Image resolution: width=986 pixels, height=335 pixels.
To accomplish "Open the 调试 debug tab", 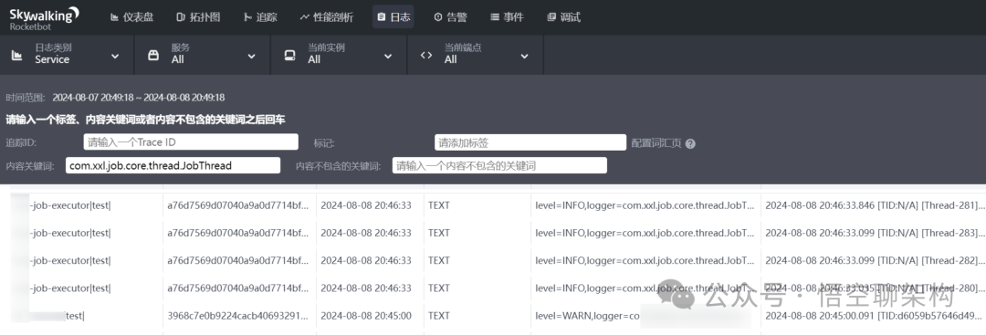I will click(563, 17).
